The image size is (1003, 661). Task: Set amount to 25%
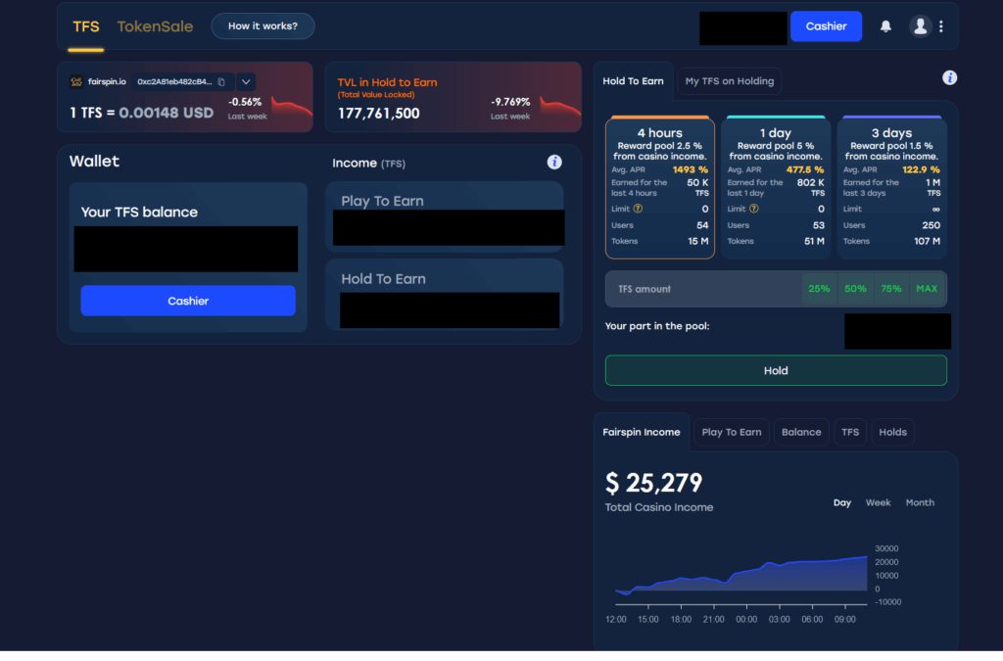(x=819, y=289)
